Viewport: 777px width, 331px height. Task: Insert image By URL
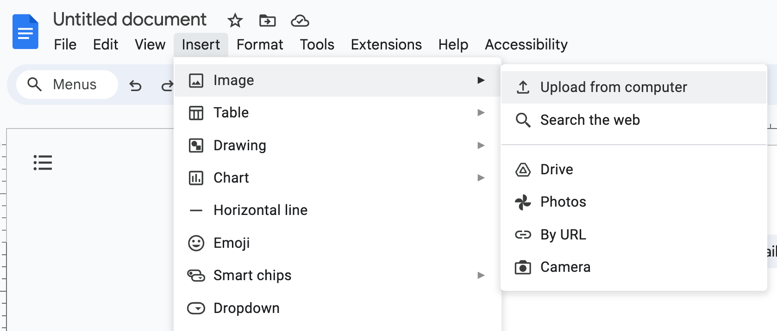[x=634, y=235]
